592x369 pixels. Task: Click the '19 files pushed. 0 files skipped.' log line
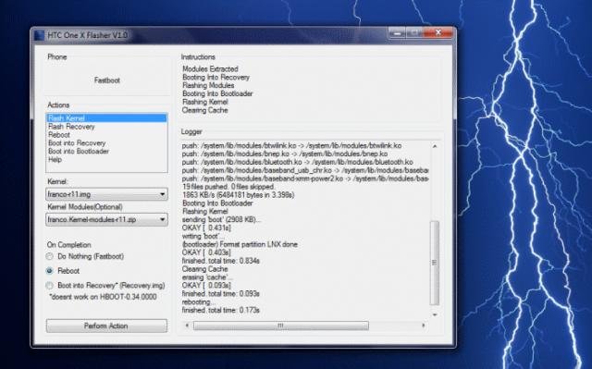tap(228, 187)
